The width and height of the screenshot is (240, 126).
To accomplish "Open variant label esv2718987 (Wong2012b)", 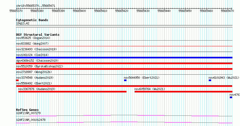I will [34, 72].
